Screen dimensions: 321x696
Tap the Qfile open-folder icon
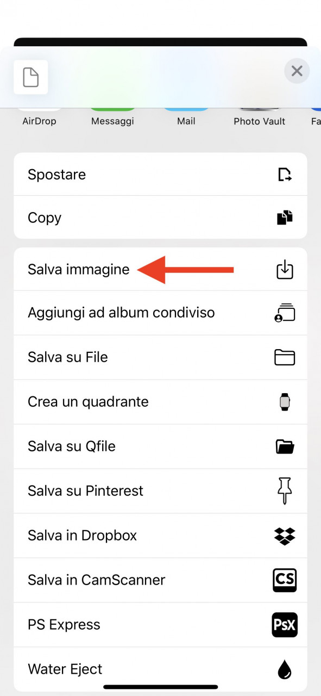(x=285, y=446)
